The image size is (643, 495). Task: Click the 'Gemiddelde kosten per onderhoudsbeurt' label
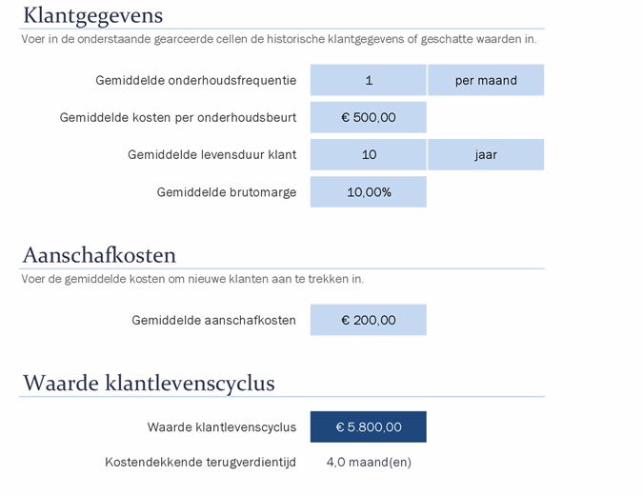click(177, 117)
